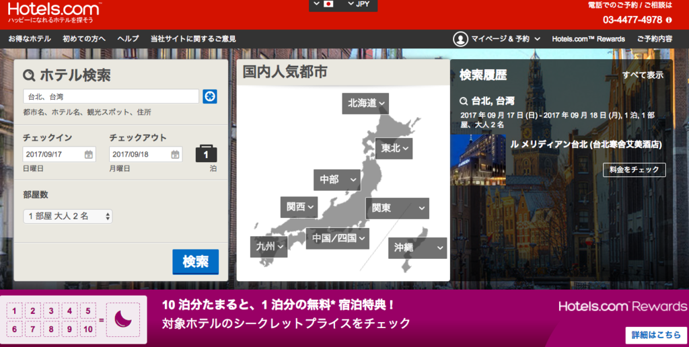Viewport: 689px width, 347px height.
Task: Click the account avatar icon
Action: pos(460,39)
